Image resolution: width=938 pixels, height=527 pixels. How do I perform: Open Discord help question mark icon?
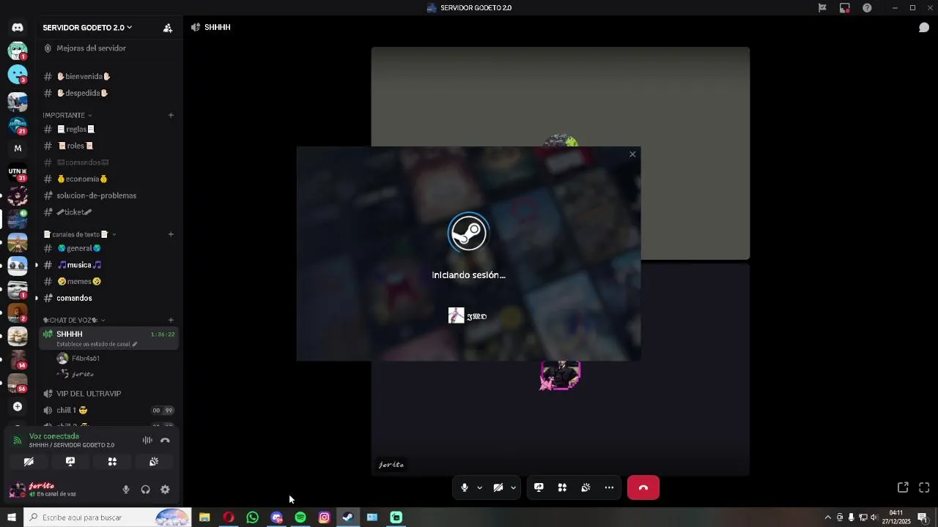[x=867, y=8]
